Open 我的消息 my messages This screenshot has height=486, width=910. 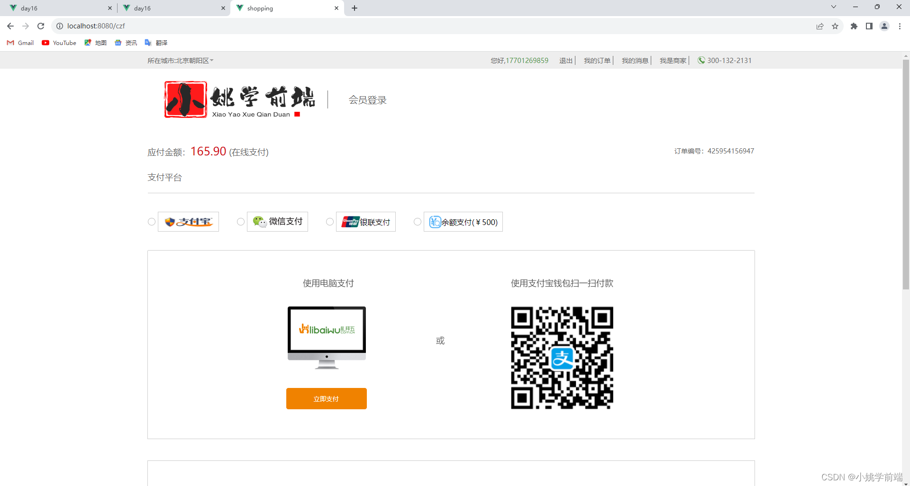635,61
